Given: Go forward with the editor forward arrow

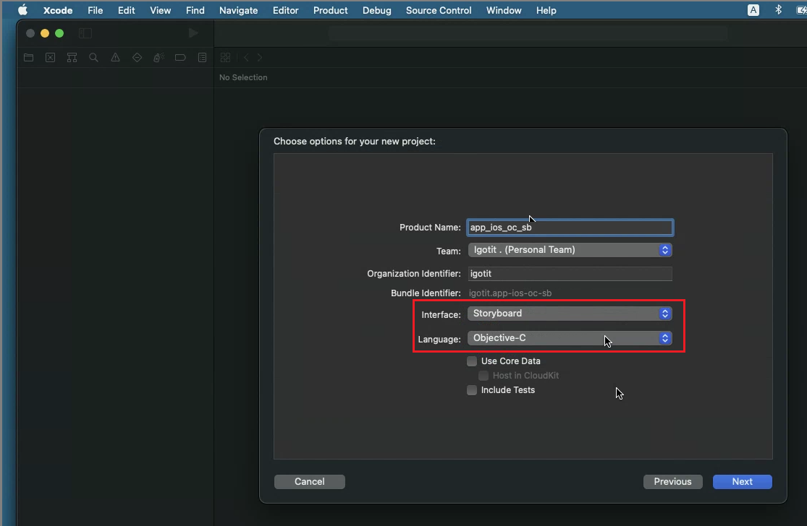Looking at the screenshot, I should 260,58.
